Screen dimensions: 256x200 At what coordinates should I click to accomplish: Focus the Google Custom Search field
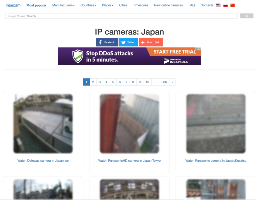coord(121,16)
